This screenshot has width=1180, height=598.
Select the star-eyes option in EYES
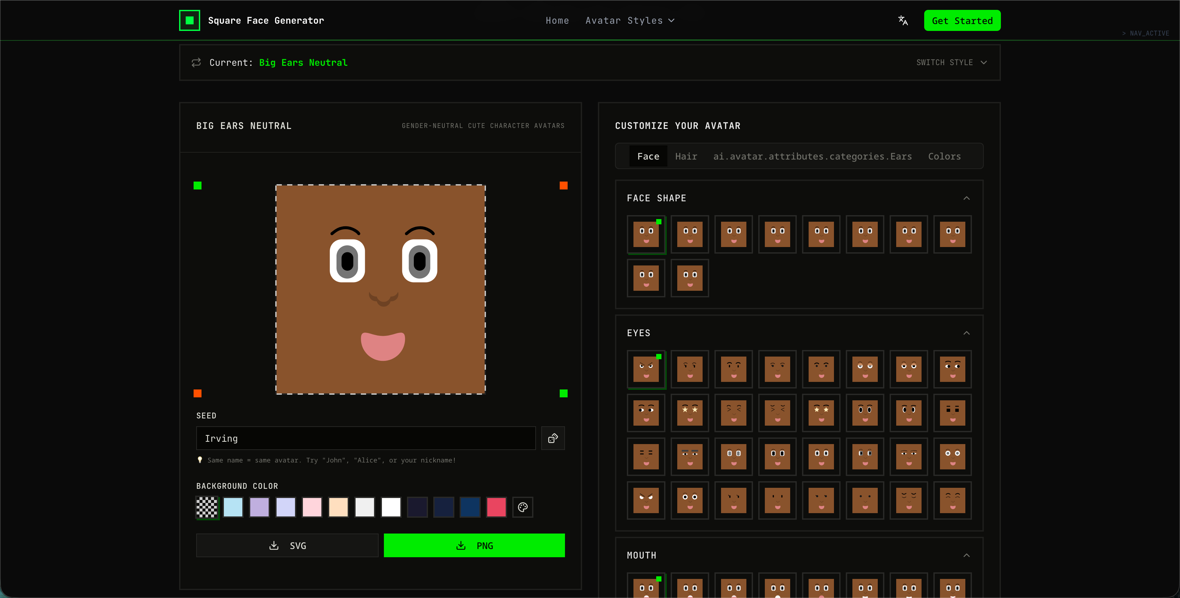coord(690,413)
